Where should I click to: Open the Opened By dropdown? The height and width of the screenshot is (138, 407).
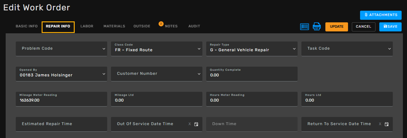pyautogui.click(x=61, y=74)
